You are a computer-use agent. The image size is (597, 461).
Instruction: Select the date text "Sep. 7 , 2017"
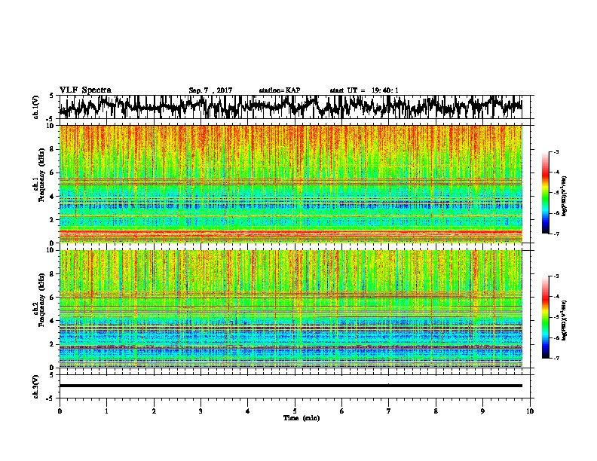click(210, 90)
